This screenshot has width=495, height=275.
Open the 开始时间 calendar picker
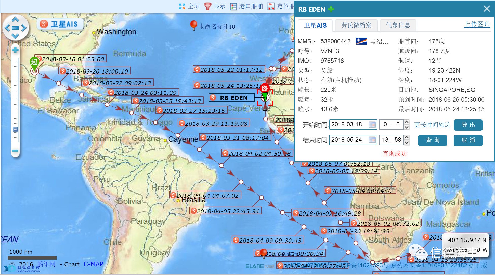(x=372, y=125)
